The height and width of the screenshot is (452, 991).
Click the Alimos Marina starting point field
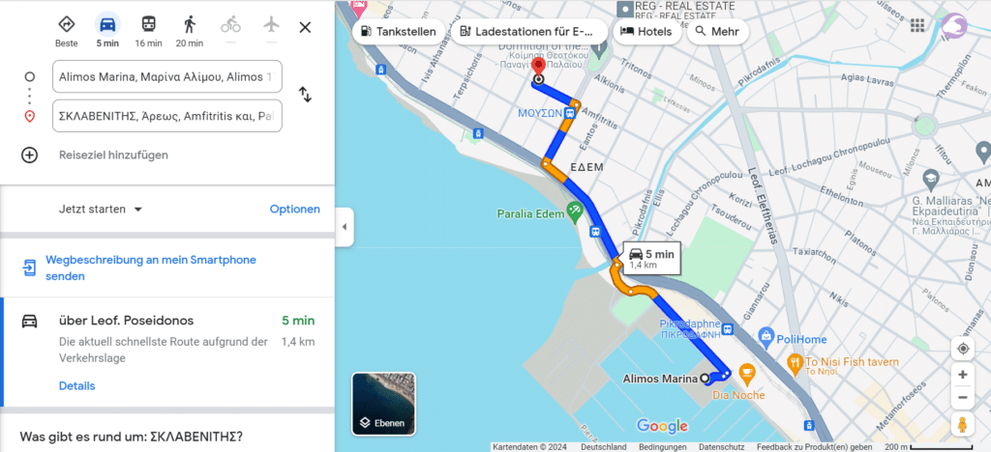coord(167,77)
